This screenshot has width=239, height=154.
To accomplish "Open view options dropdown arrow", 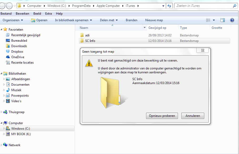I will [x=214, y=20].
